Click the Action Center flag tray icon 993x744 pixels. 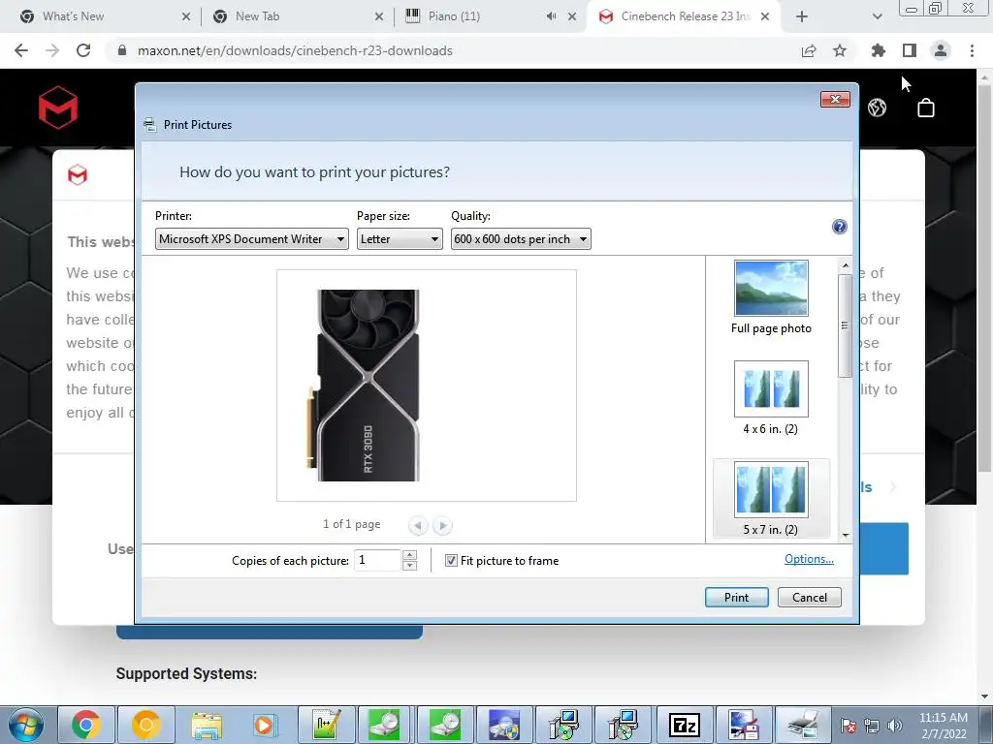coord(849,726)
